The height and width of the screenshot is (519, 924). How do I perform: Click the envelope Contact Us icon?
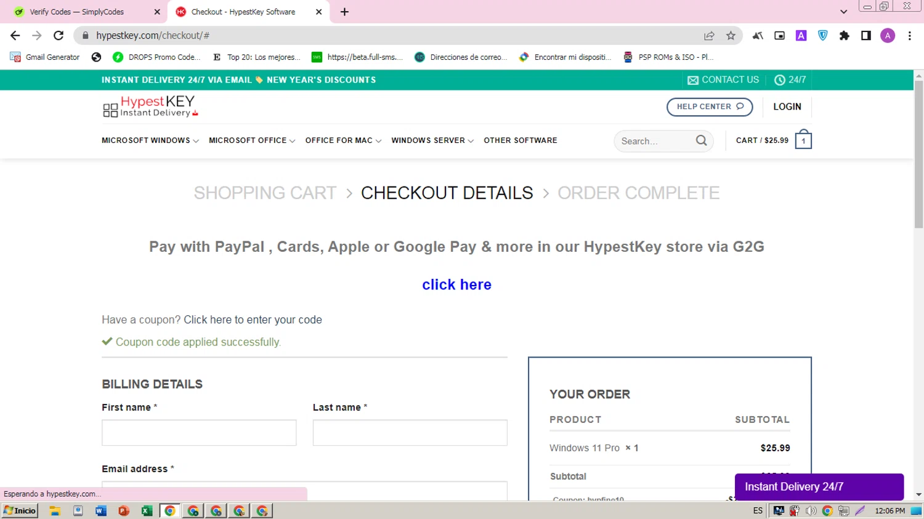click(693, 80)
